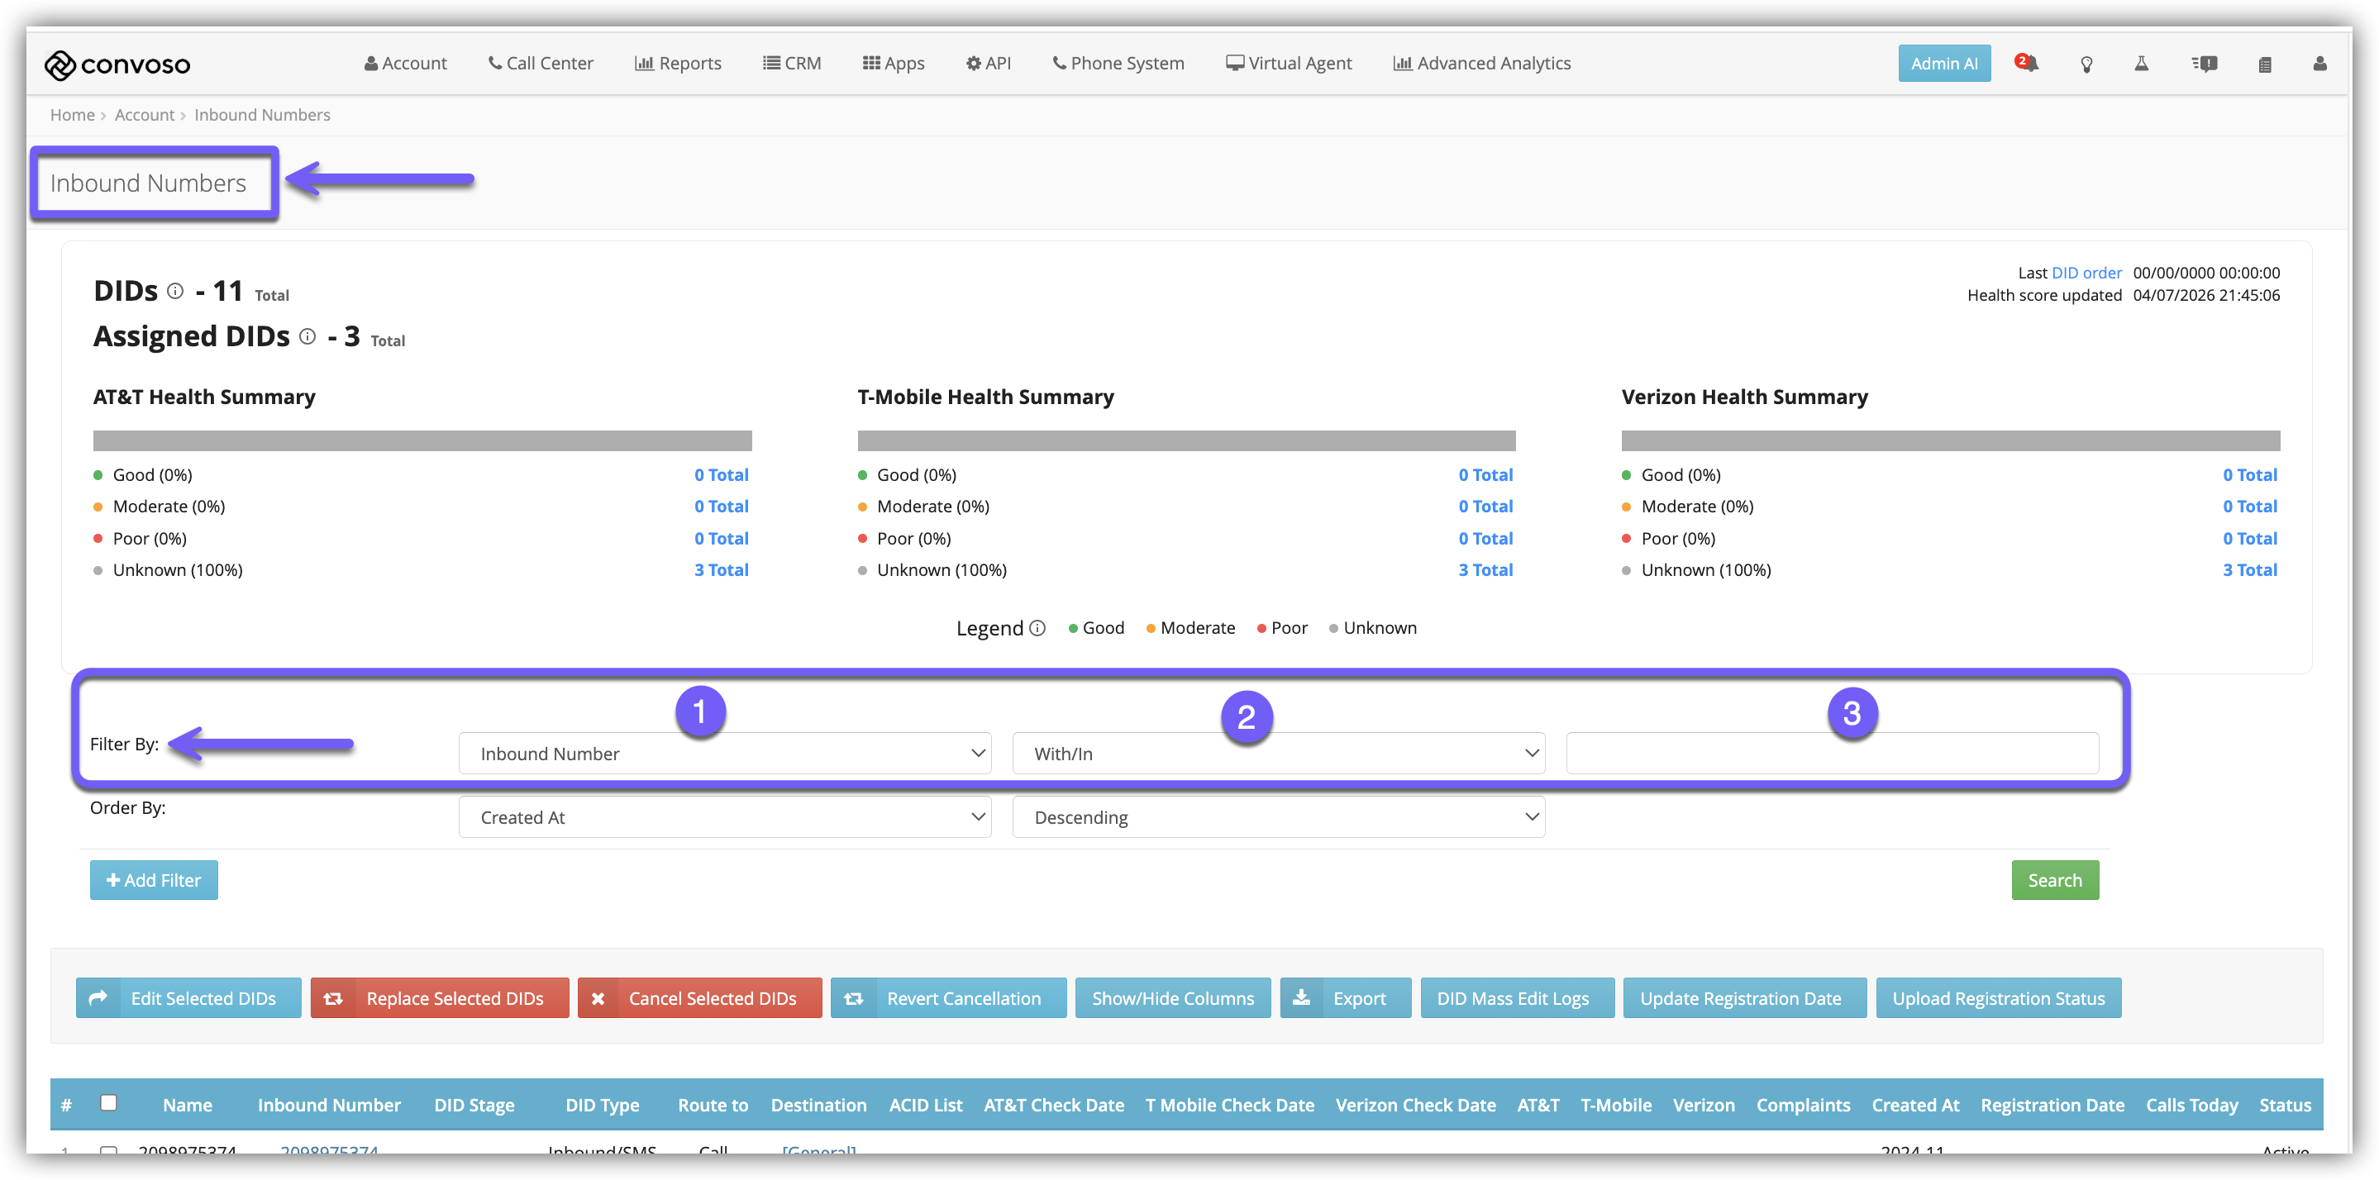The width and height of the screenshot is (2379, 1180).
Task: Click the Convoso logo
Action: 117,64
